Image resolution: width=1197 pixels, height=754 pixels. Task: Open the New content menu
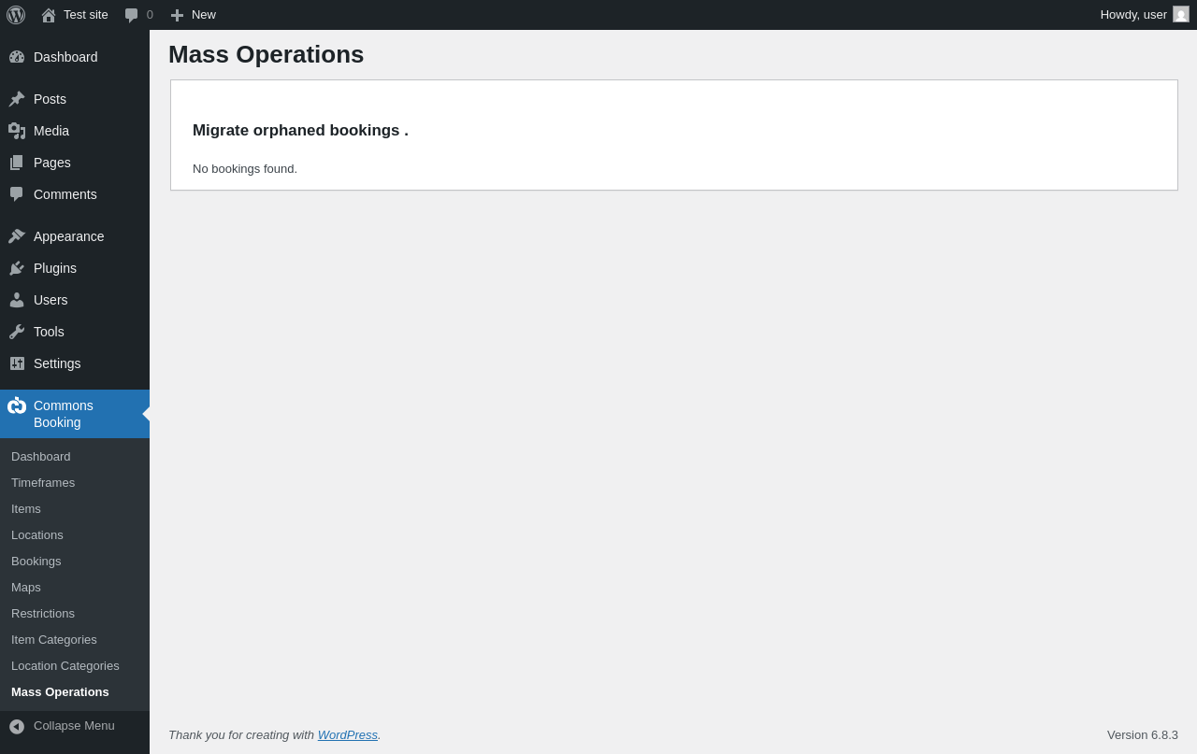point(204,15)
